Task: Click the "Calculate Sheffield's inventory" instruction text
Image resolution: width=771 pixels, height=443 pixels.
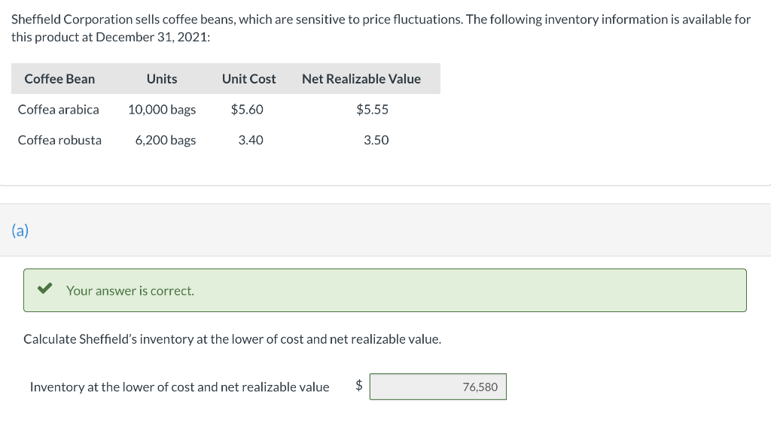Action: point(232,339)
